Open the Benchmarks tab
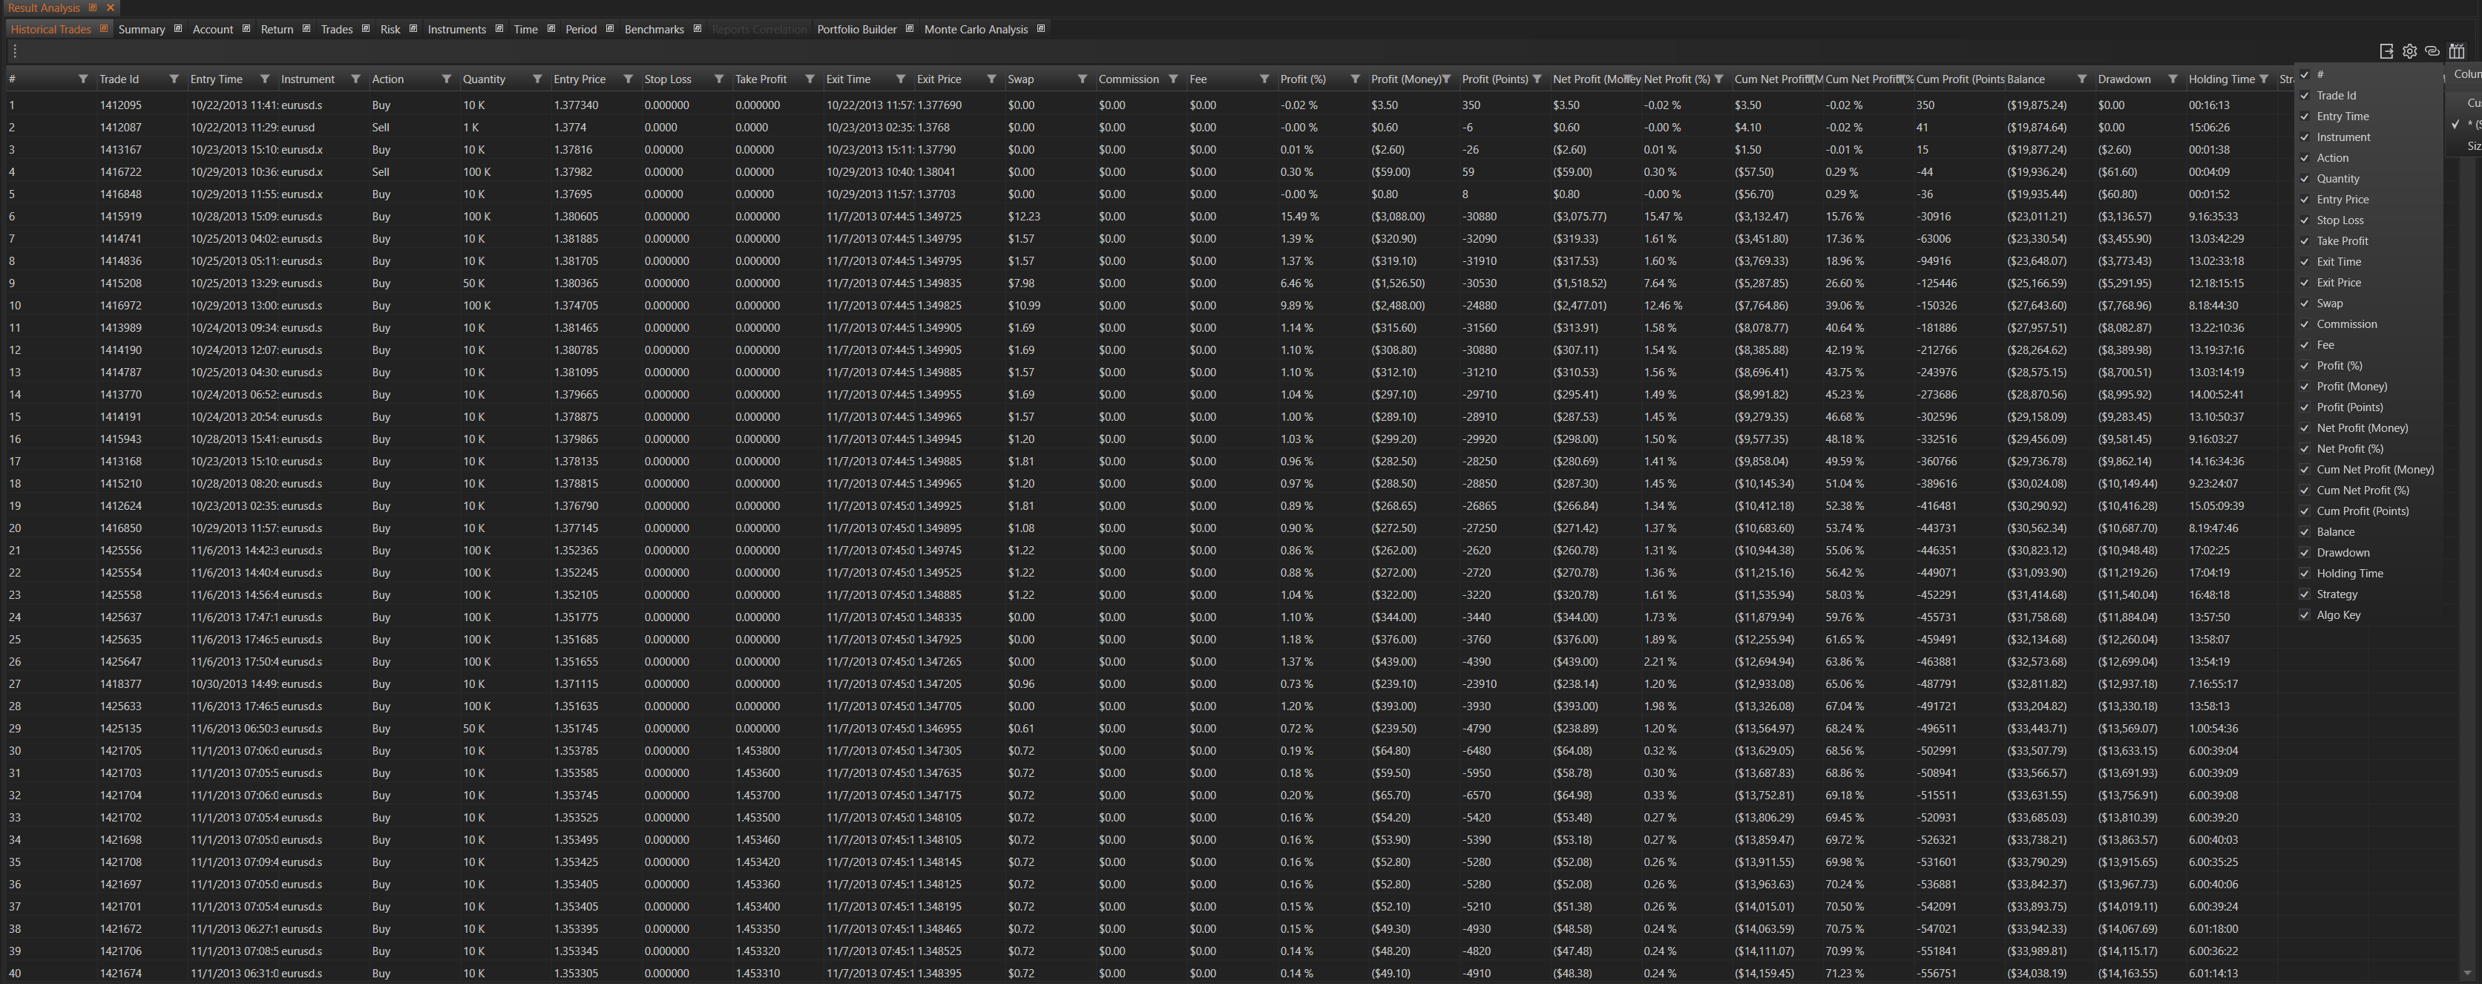Viewport: 2482px width, 984px height. [x=653, y=29]
